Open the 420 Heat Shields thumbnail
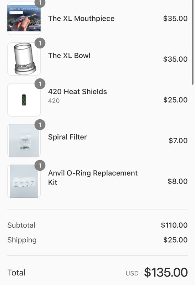Screen dimensions: 195x285 pyautogui.click(x=24, y=100)
